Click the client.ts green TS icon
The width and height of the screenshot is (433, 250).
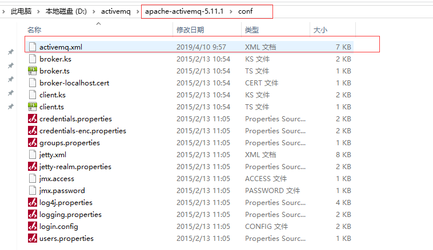coord(33,107)
